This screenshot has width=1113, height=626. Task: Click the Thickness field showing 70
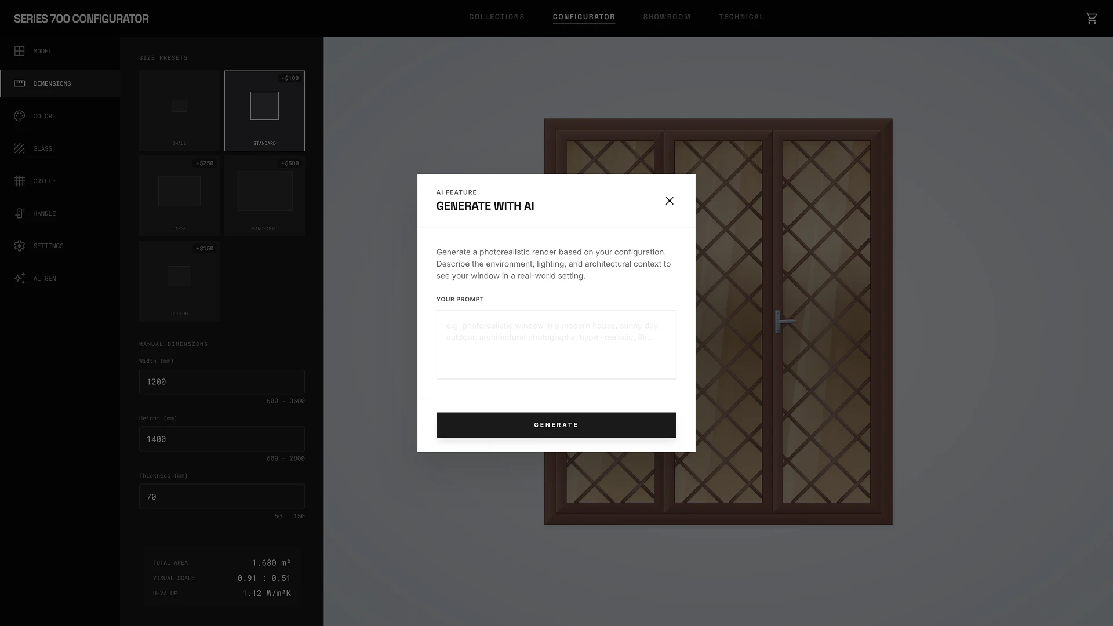coord(221,496)
